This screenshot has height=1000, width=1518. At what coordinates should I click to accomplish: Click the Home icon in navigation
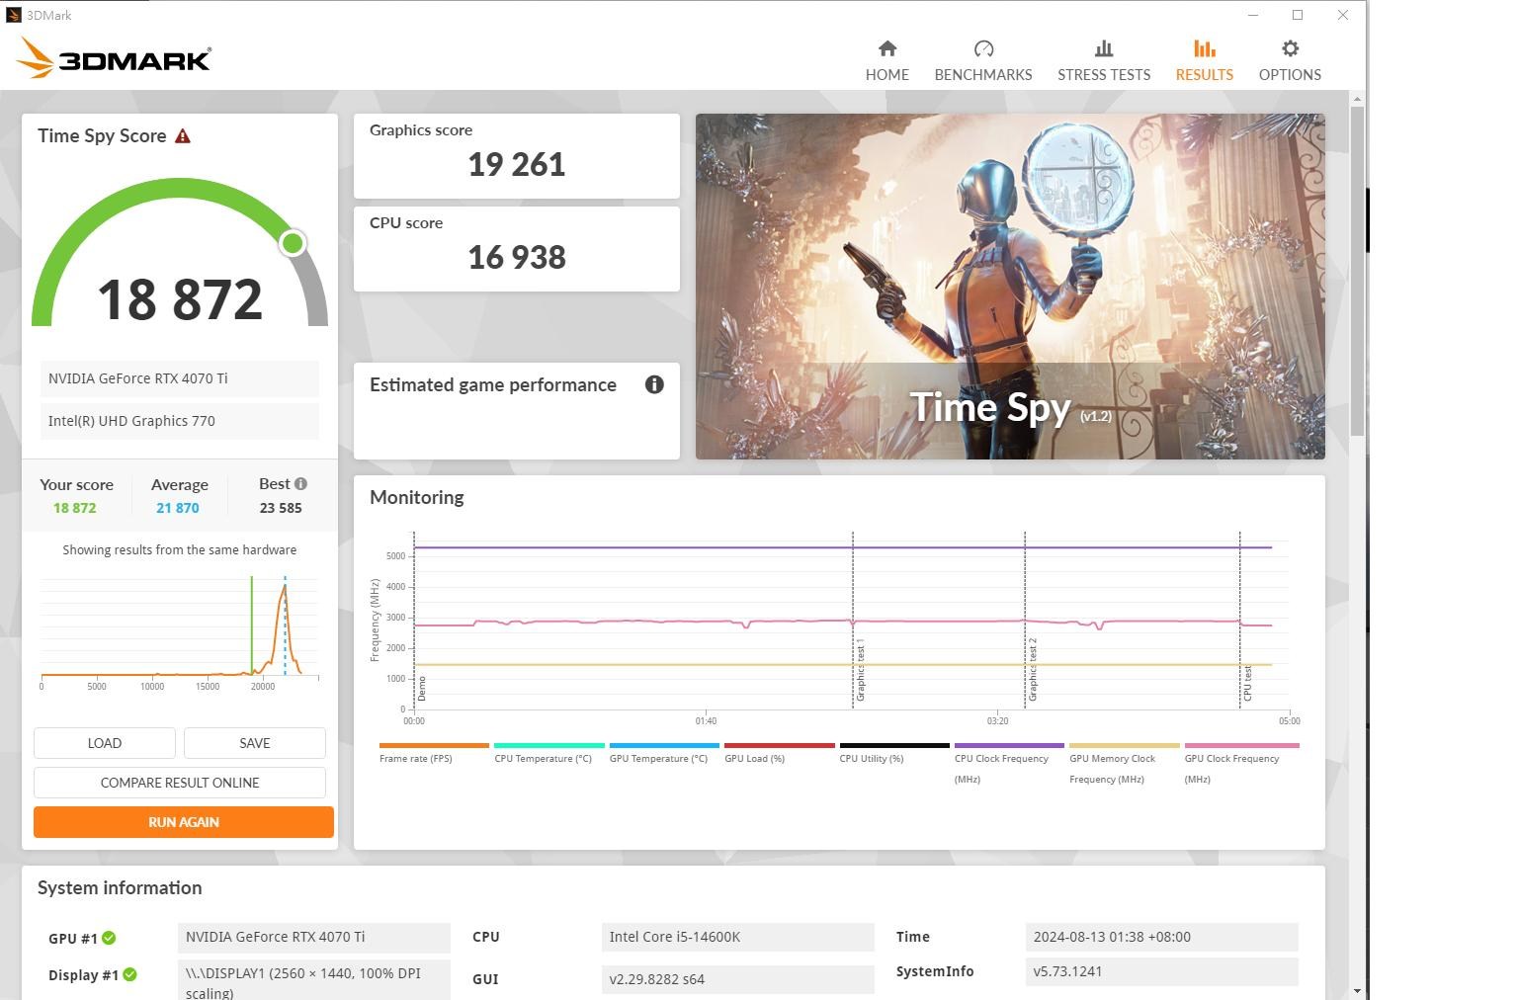click(886, 48)
